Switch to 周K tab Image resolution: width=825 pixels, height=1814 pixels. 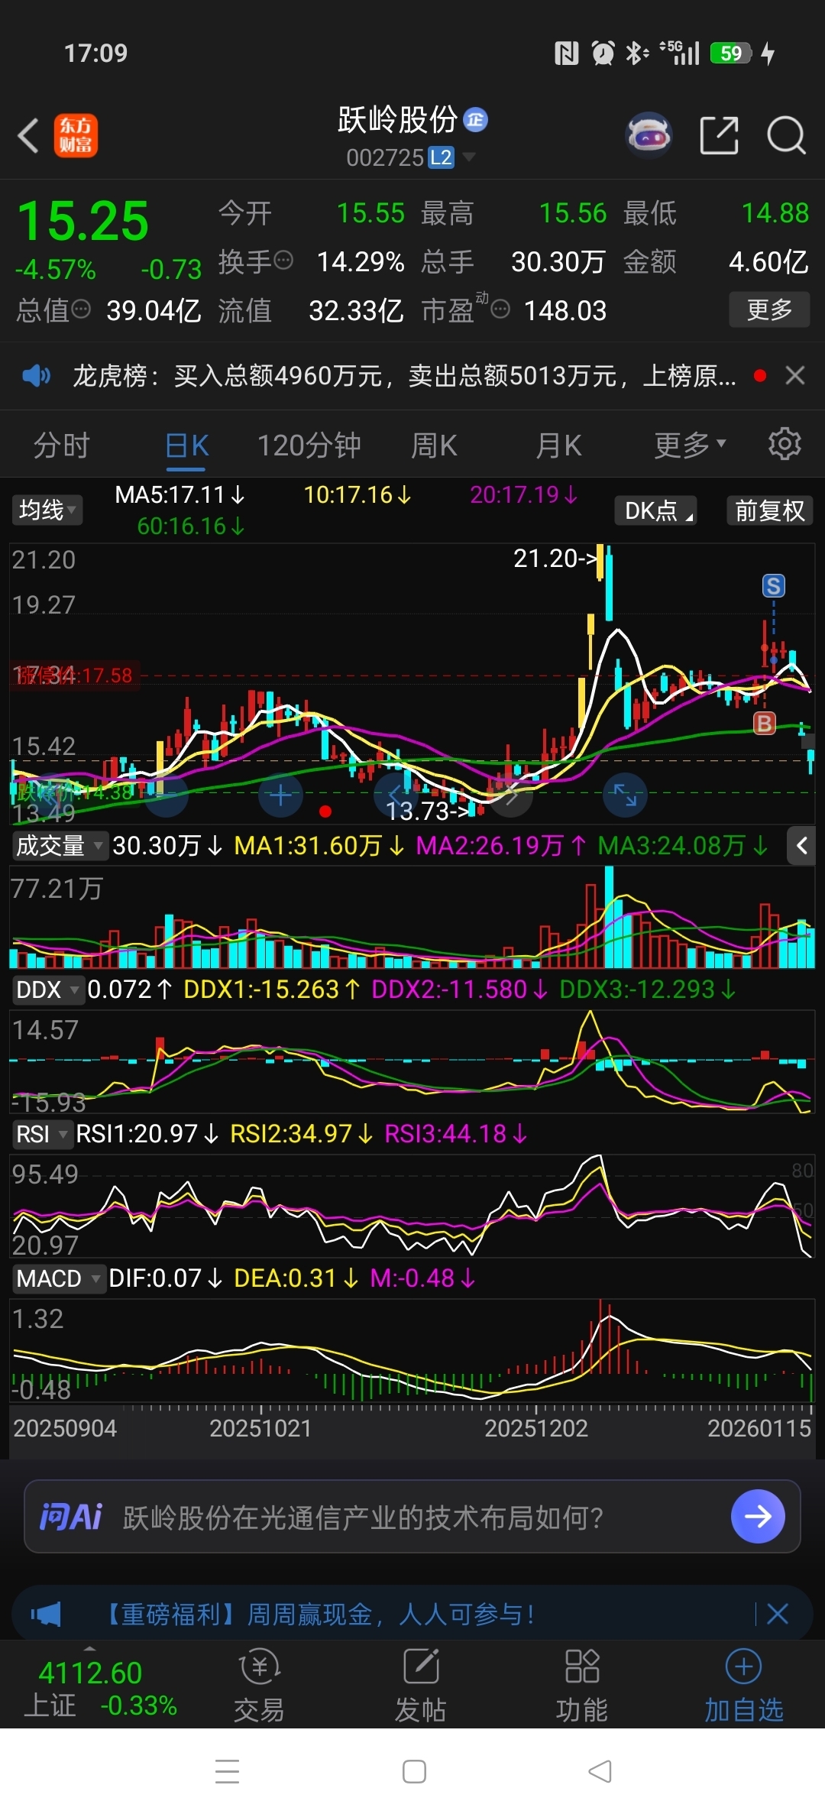point(434,445)
